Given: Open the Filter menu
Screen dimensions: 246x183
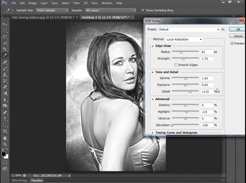Looking at the screenshot, I should (x=76, y=3).
